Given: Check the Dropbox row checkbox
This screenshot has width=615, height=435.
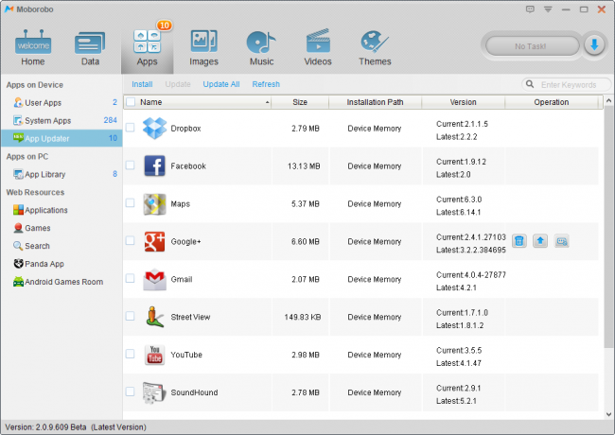Looking at the screenshot, I should click(131, 128).
